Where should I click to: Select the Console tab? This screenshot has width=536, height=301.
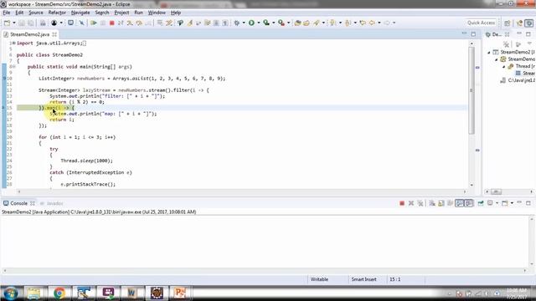coord(18,203)
